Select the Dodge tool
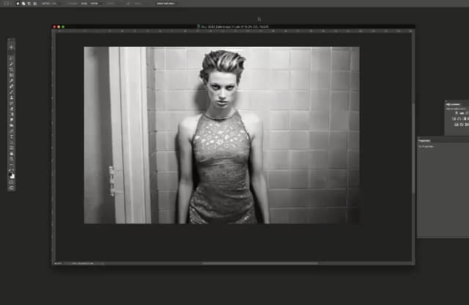The image size is (469, 305). pyautogui.click(x=12, y=125)
